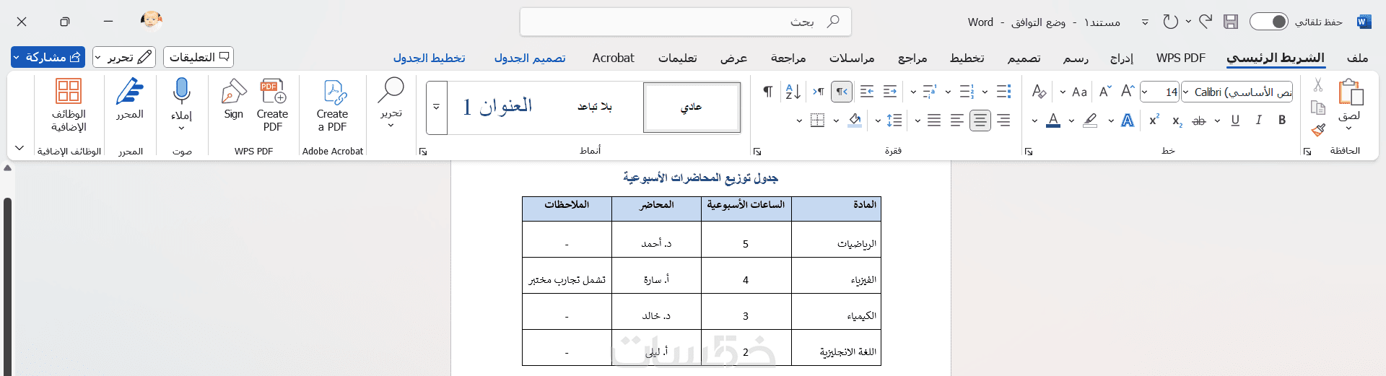Screen dimensions: 1386x376
Task: Toggle left-to-right text direction button
Action: point(818,92)
